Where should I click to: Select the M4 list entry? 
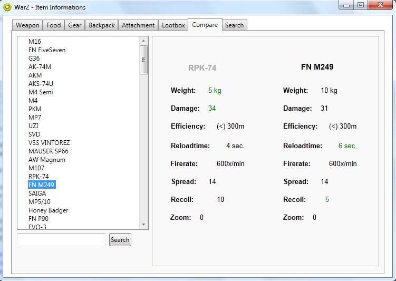[33, 101]
